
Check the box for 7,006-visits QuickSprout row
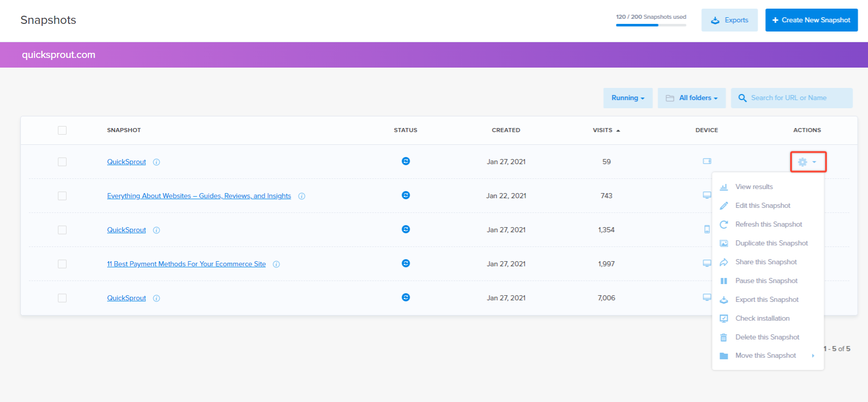coord(62,298)
